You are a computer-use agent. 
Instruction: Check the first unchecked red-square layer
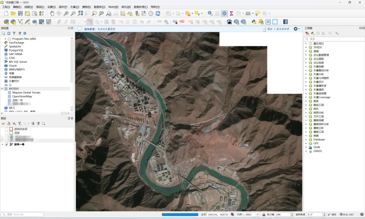click(x=6, y=129)
